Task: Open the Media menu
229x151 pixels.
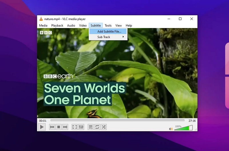Action: [x=43, y=26]
